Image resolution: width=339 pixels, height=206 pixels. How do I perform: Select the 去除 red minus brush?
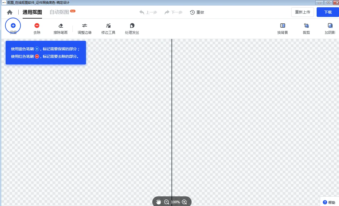tap(37, 28)
